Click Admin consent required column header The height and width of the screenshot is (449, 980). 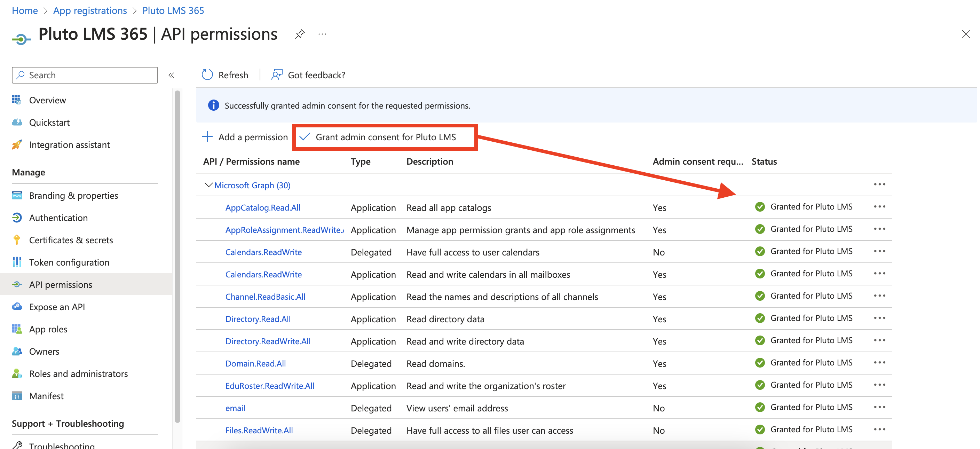pyautogui.click(x=698, y=162)
